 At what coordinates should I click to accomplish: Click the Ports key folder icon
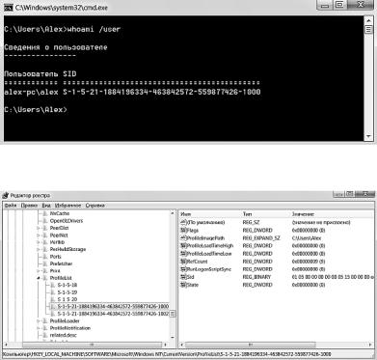[45, 257]
